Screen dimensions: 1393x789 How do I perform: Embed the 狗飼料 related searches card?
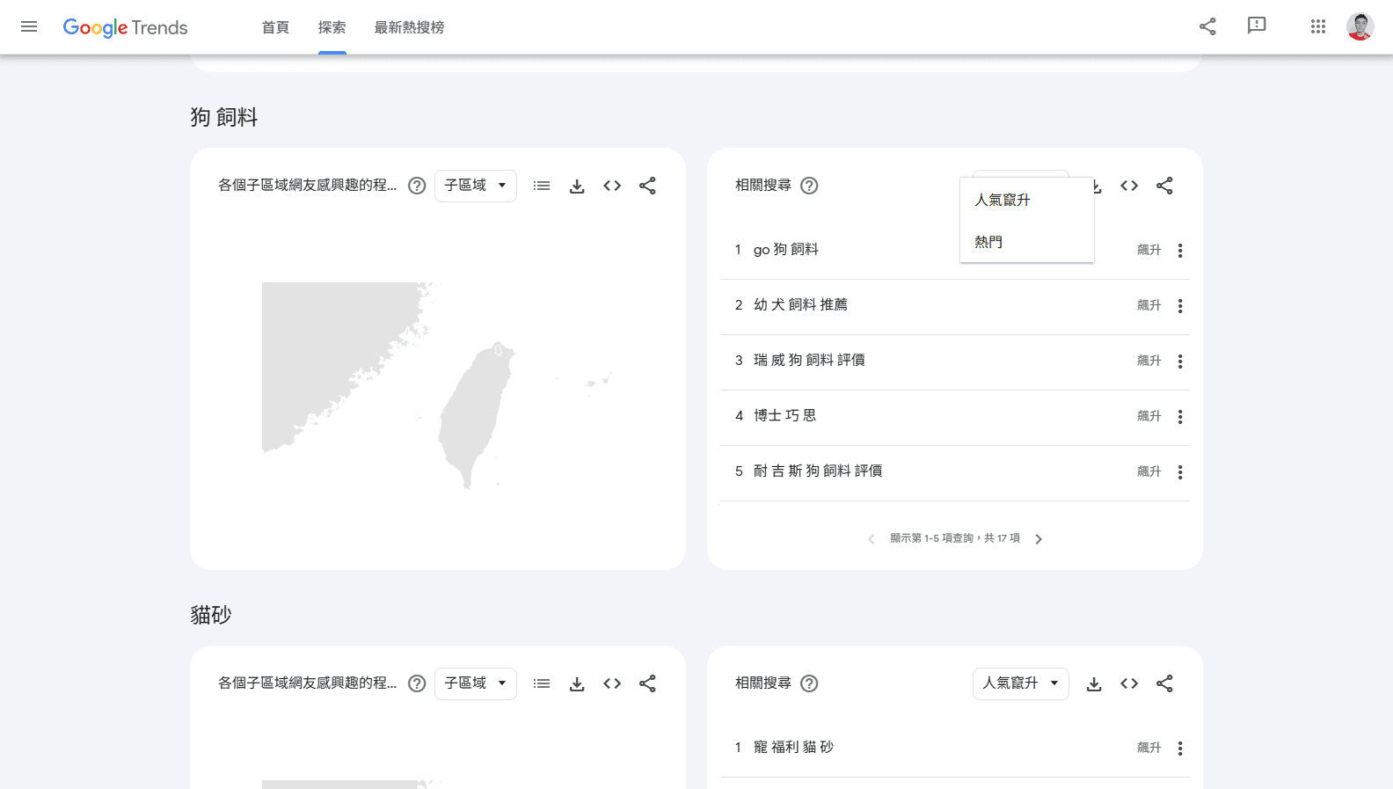tap(1129, 186)
